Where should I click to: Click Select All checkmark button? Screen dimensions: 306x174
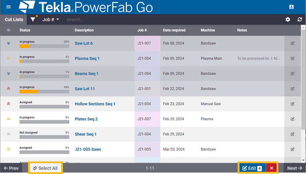pyautogui.click(x=45, y=168)
